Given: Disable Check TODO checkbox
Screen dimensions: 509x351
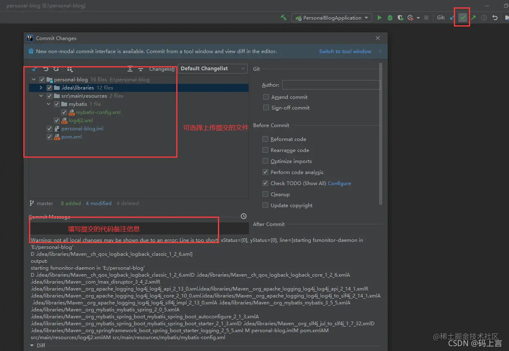Looking at the screenshot, I should 265,183.
